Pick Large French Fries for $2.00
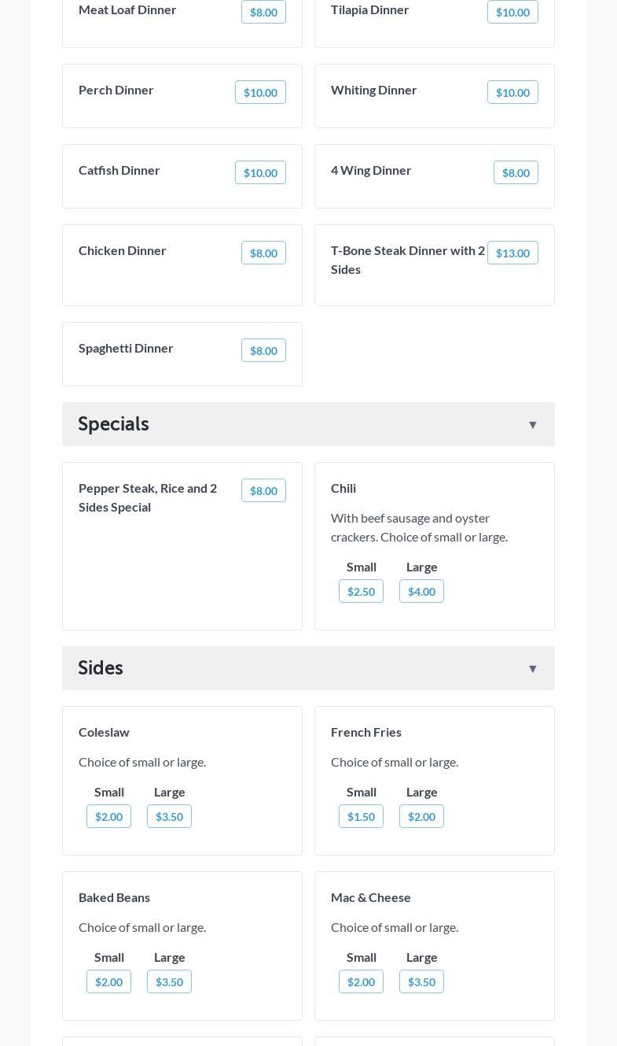Viewport: 617px width, 1046px height. click(421, 817)
